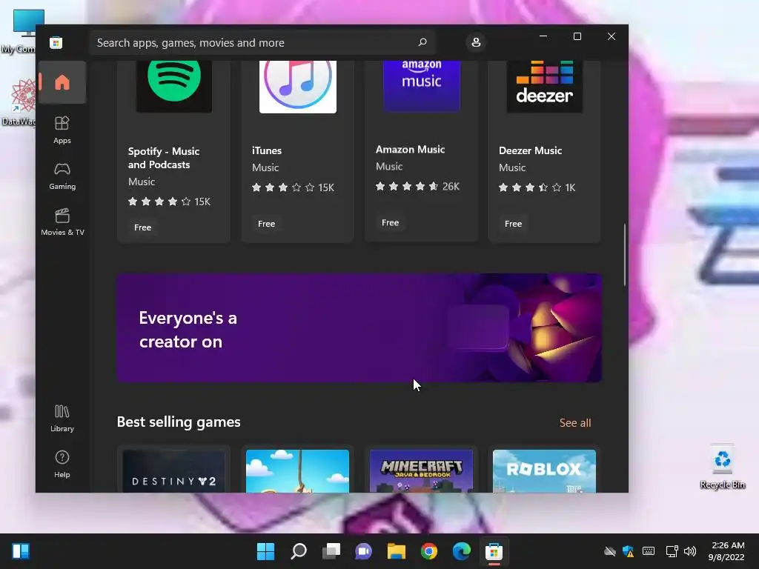The image size is (759, 569).
Task: Click the Amazon Music star rating 26K
Action: coord(417,186)
